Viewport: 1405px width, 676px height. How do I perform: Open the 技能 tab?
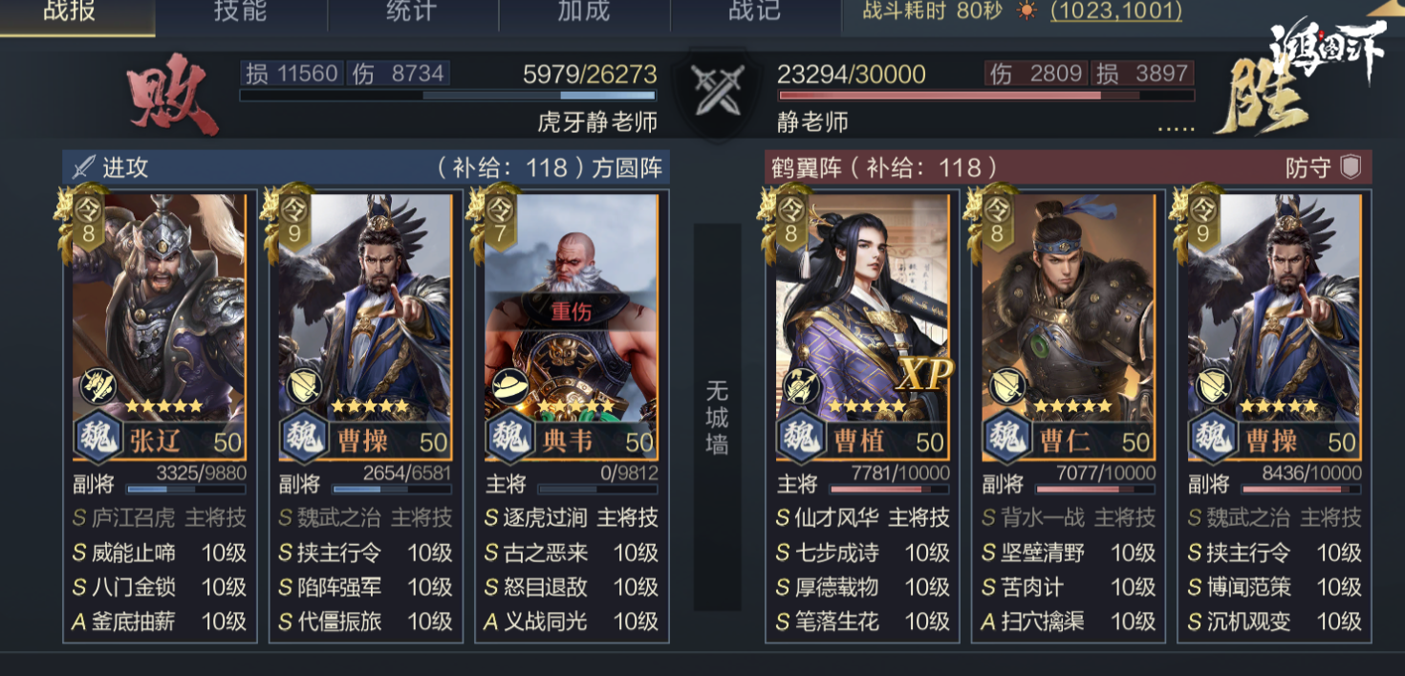(x=241, y=13)
